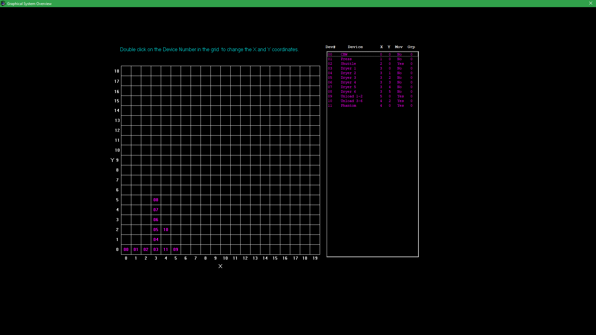Click the Mov column header

399,47
